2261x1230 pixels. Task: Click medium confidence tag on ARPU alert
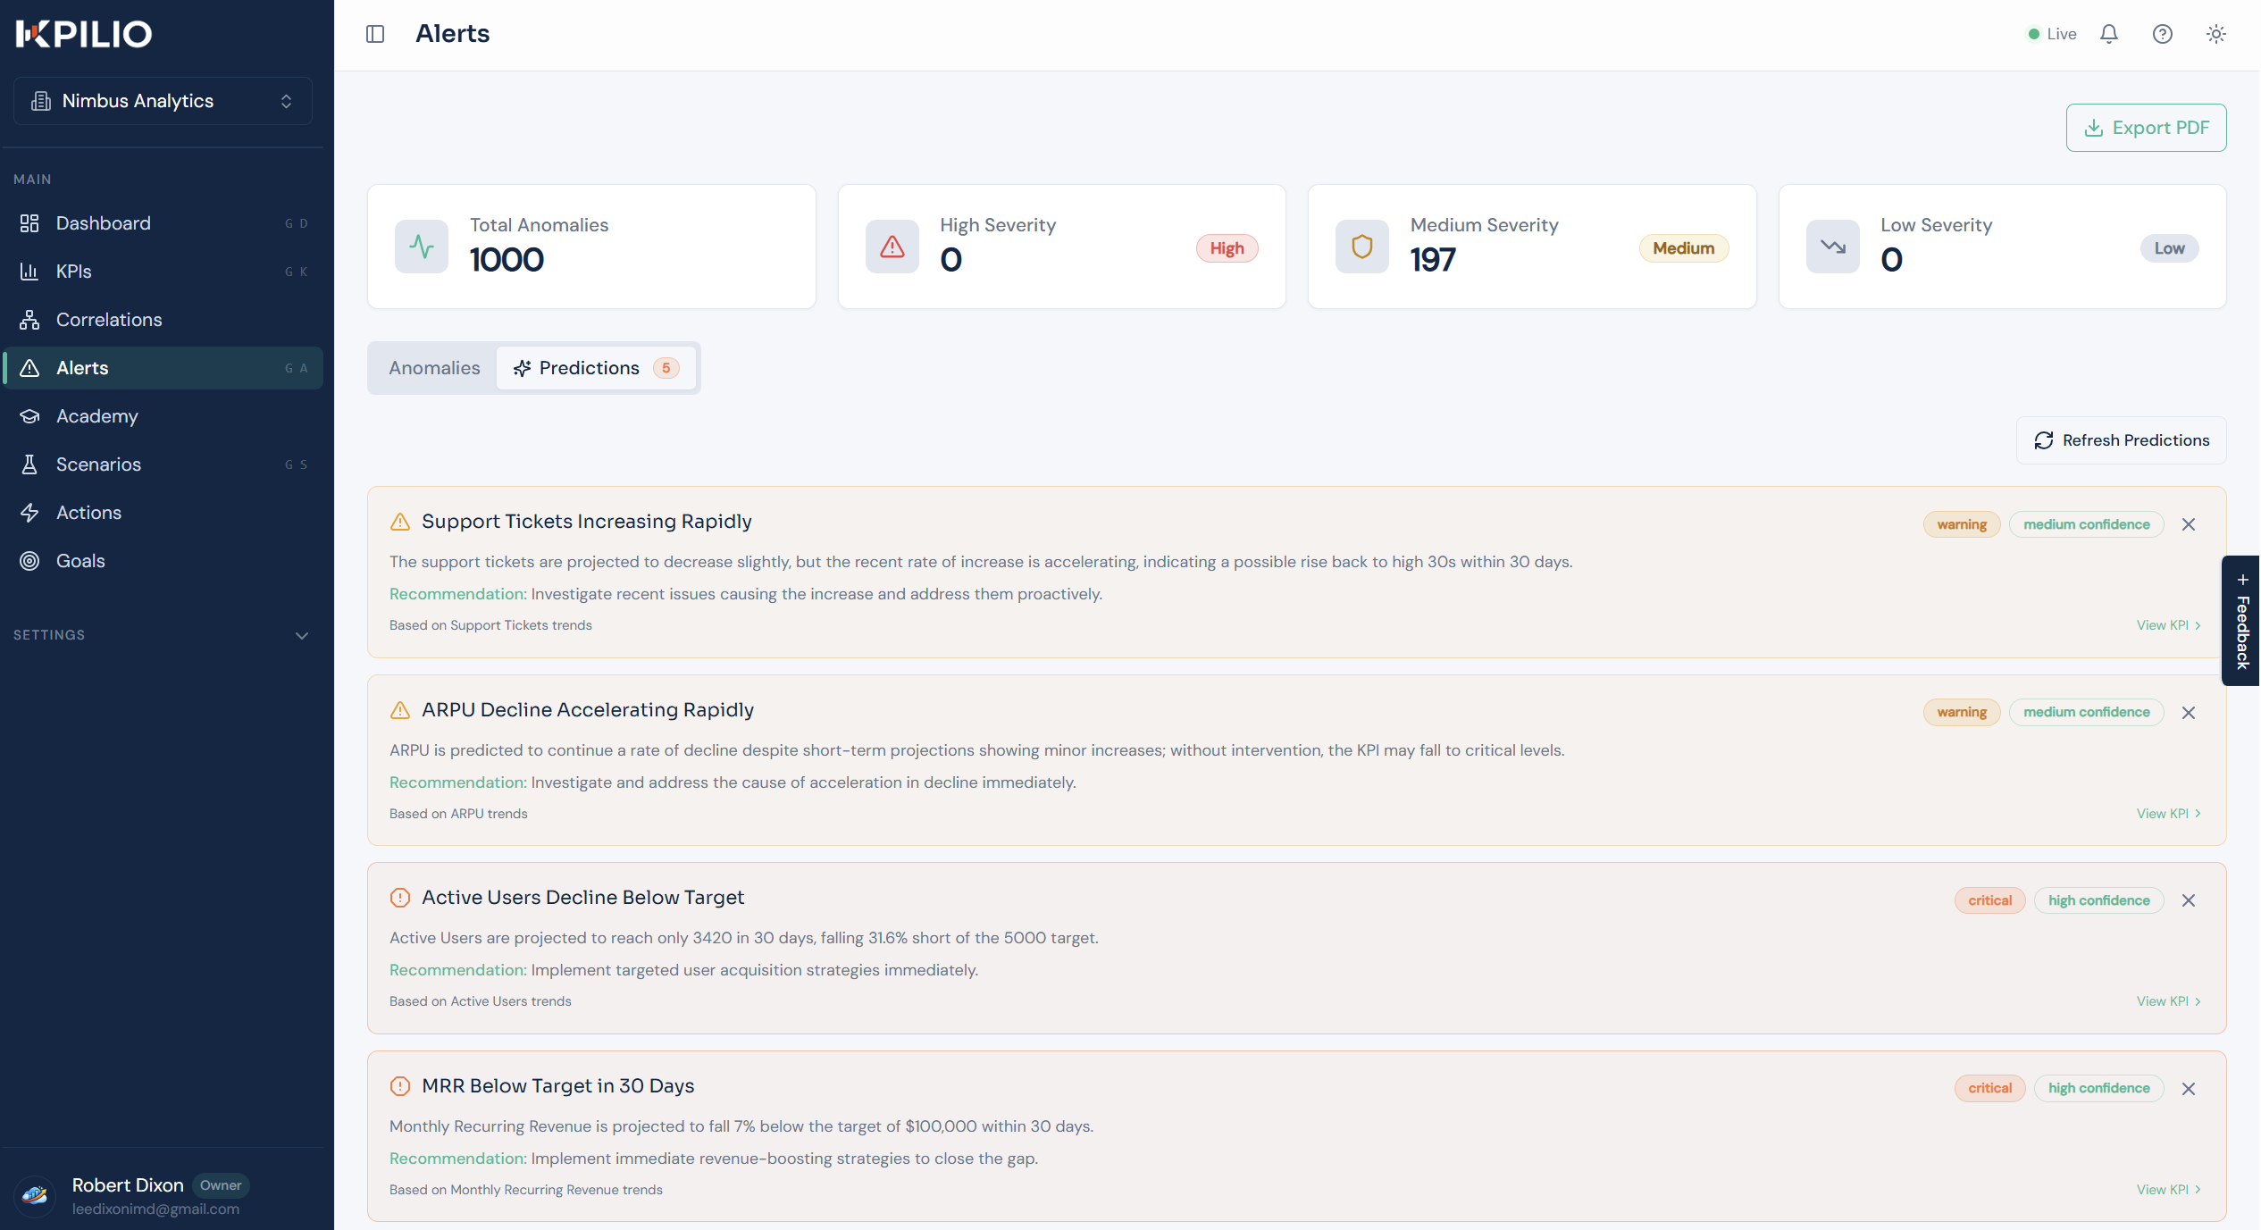[2087, 712]
